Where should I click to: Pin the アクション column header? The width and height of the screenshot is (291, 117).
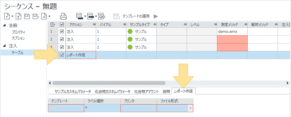(94, 24)
